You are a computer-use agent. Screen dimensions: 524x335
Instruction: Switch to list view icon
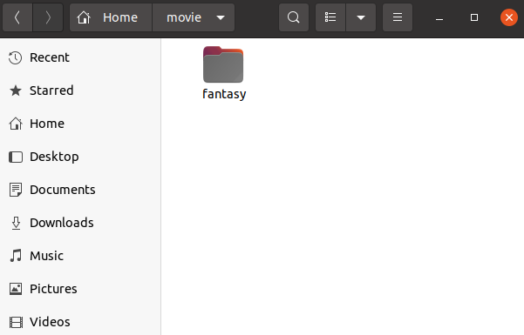pyautogui.click(x=330, y=17)
